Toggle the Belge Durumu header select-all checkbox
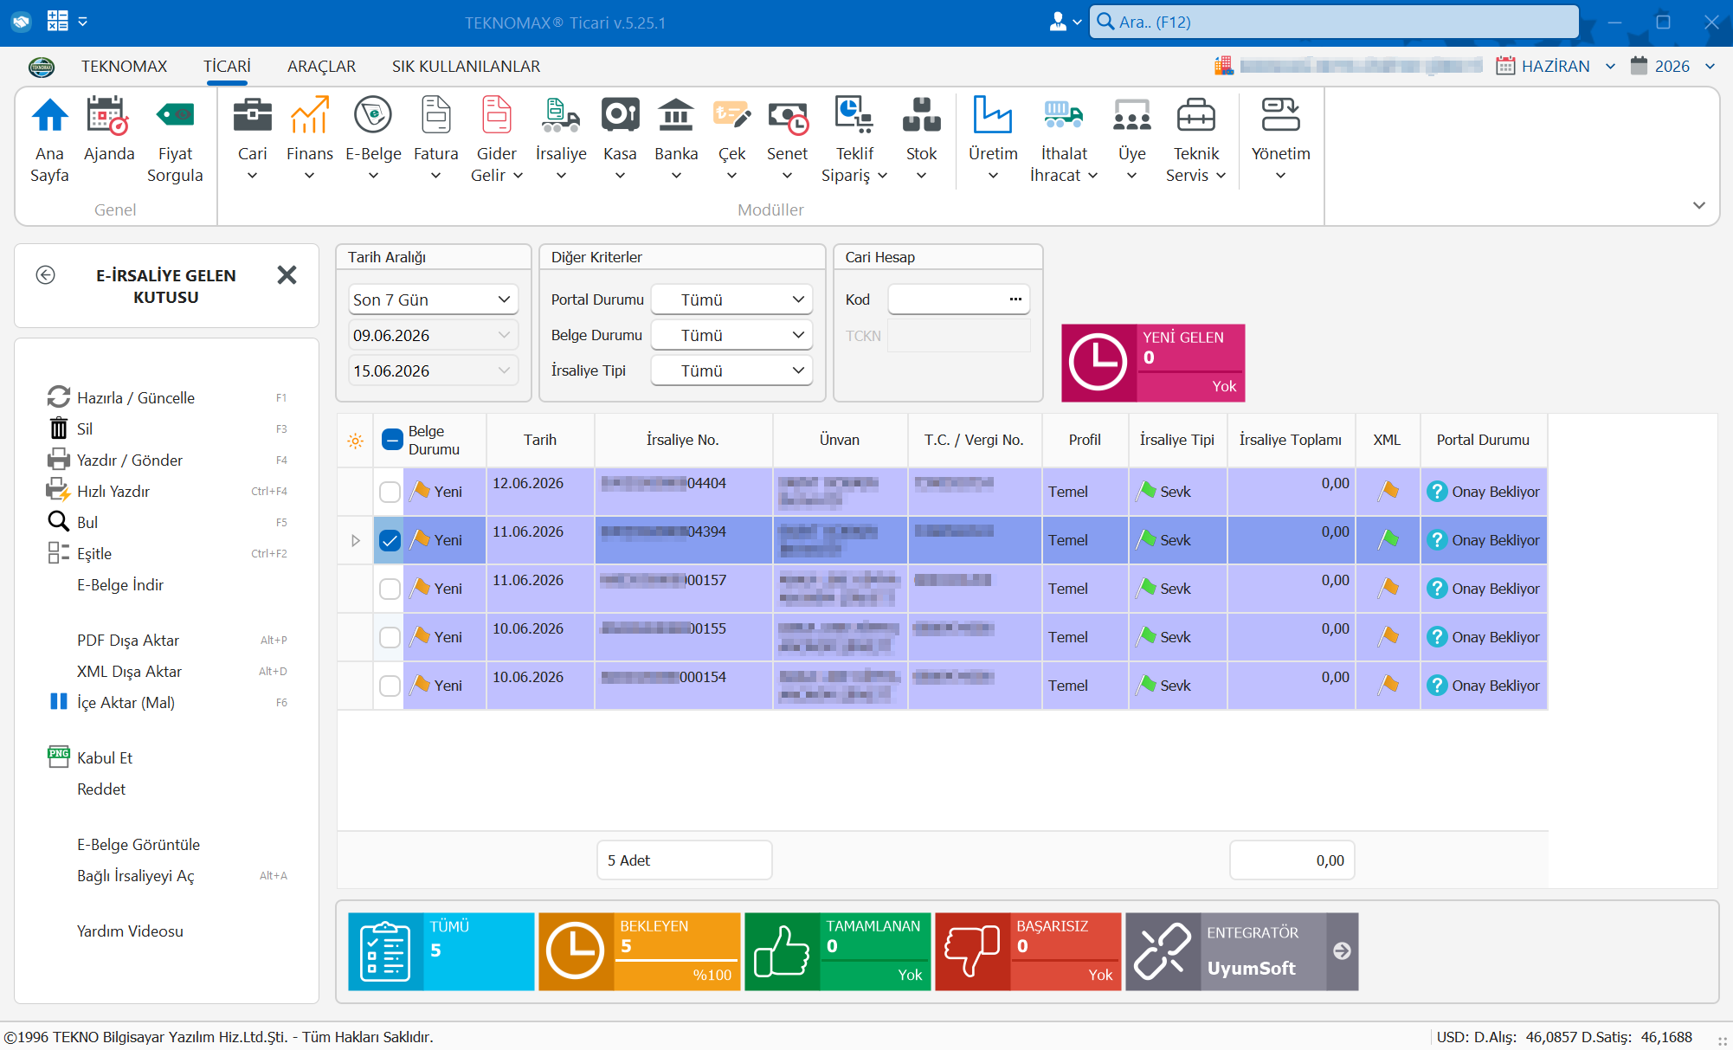The width and height of the screenshot is (1733, 1050). [392, 440]
